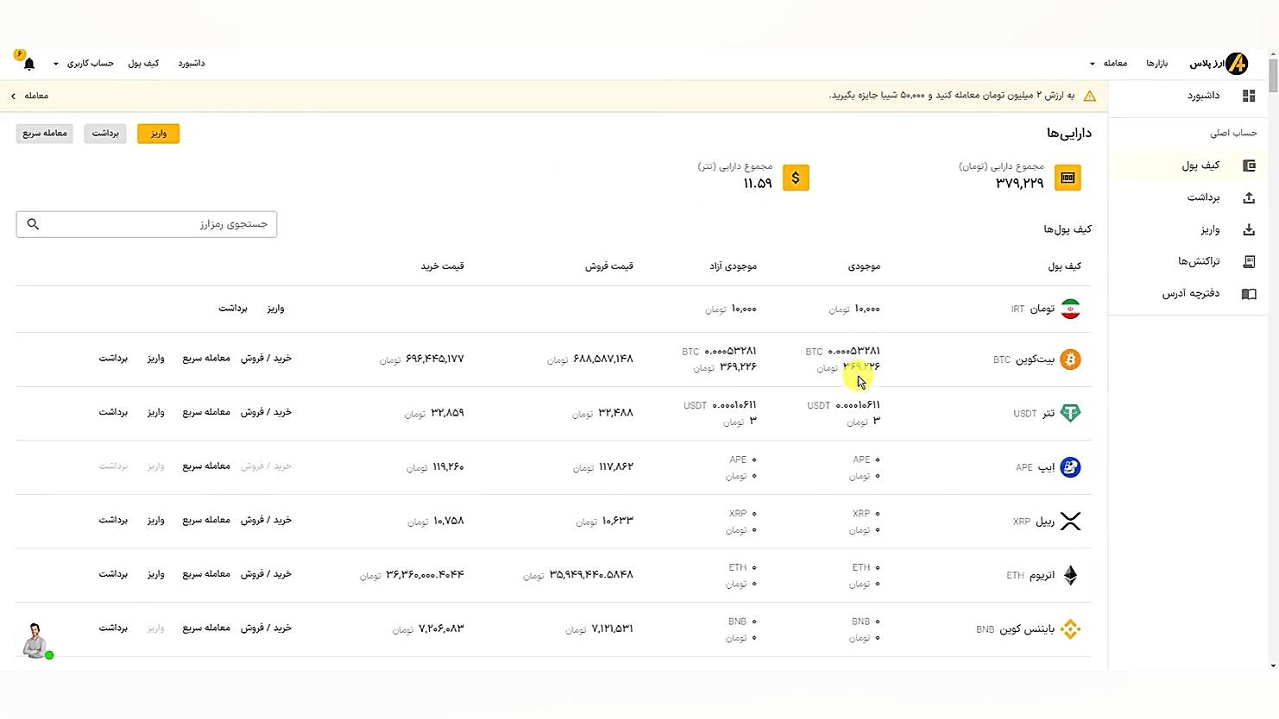Click the معامله سریع quick trade button
The width and height of the screenshot is (1279, 719).
[x=45, y=134]
